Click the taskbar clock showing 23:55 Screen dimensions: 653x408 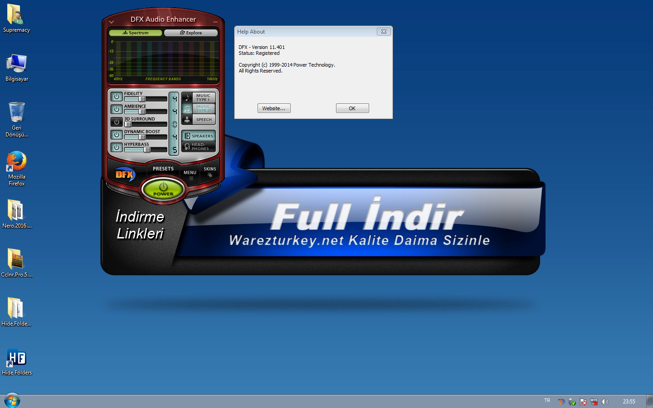[x=629, y=401]
